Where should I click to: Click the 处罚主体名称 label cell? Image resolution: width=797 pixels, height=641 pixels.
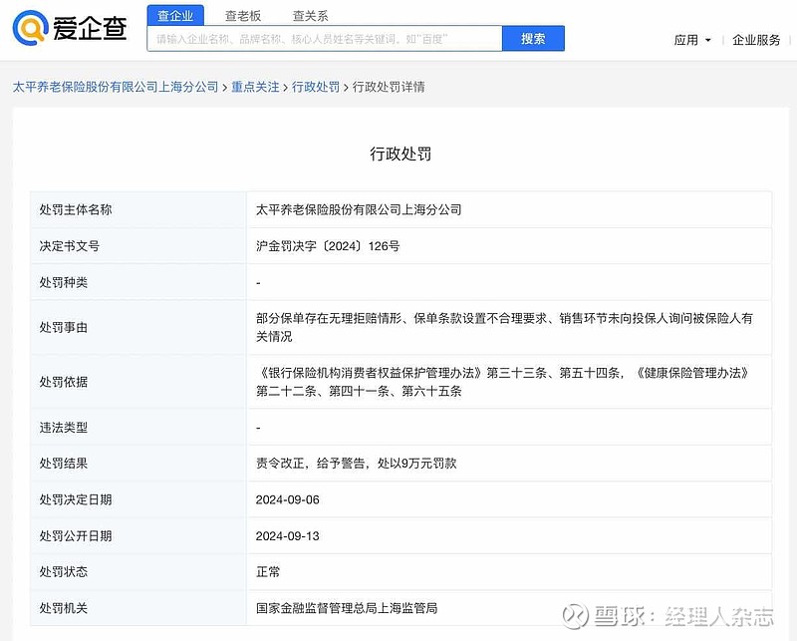tap(138, 209)
